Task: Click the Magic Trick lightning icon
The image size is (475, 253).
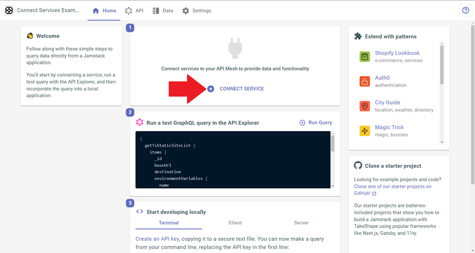Action: (365, 131)
